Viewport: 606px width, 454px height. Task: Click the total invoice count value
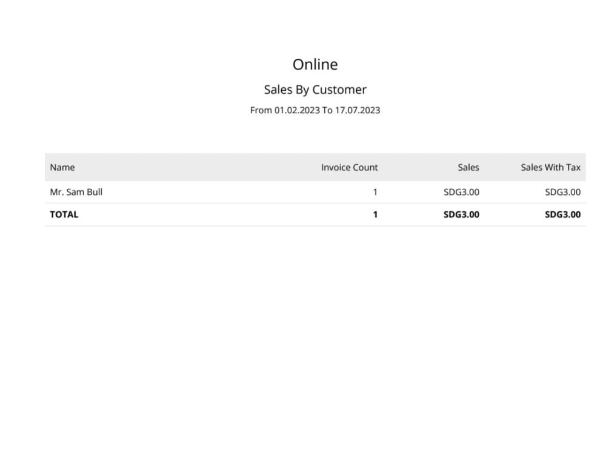click(375, 215)
